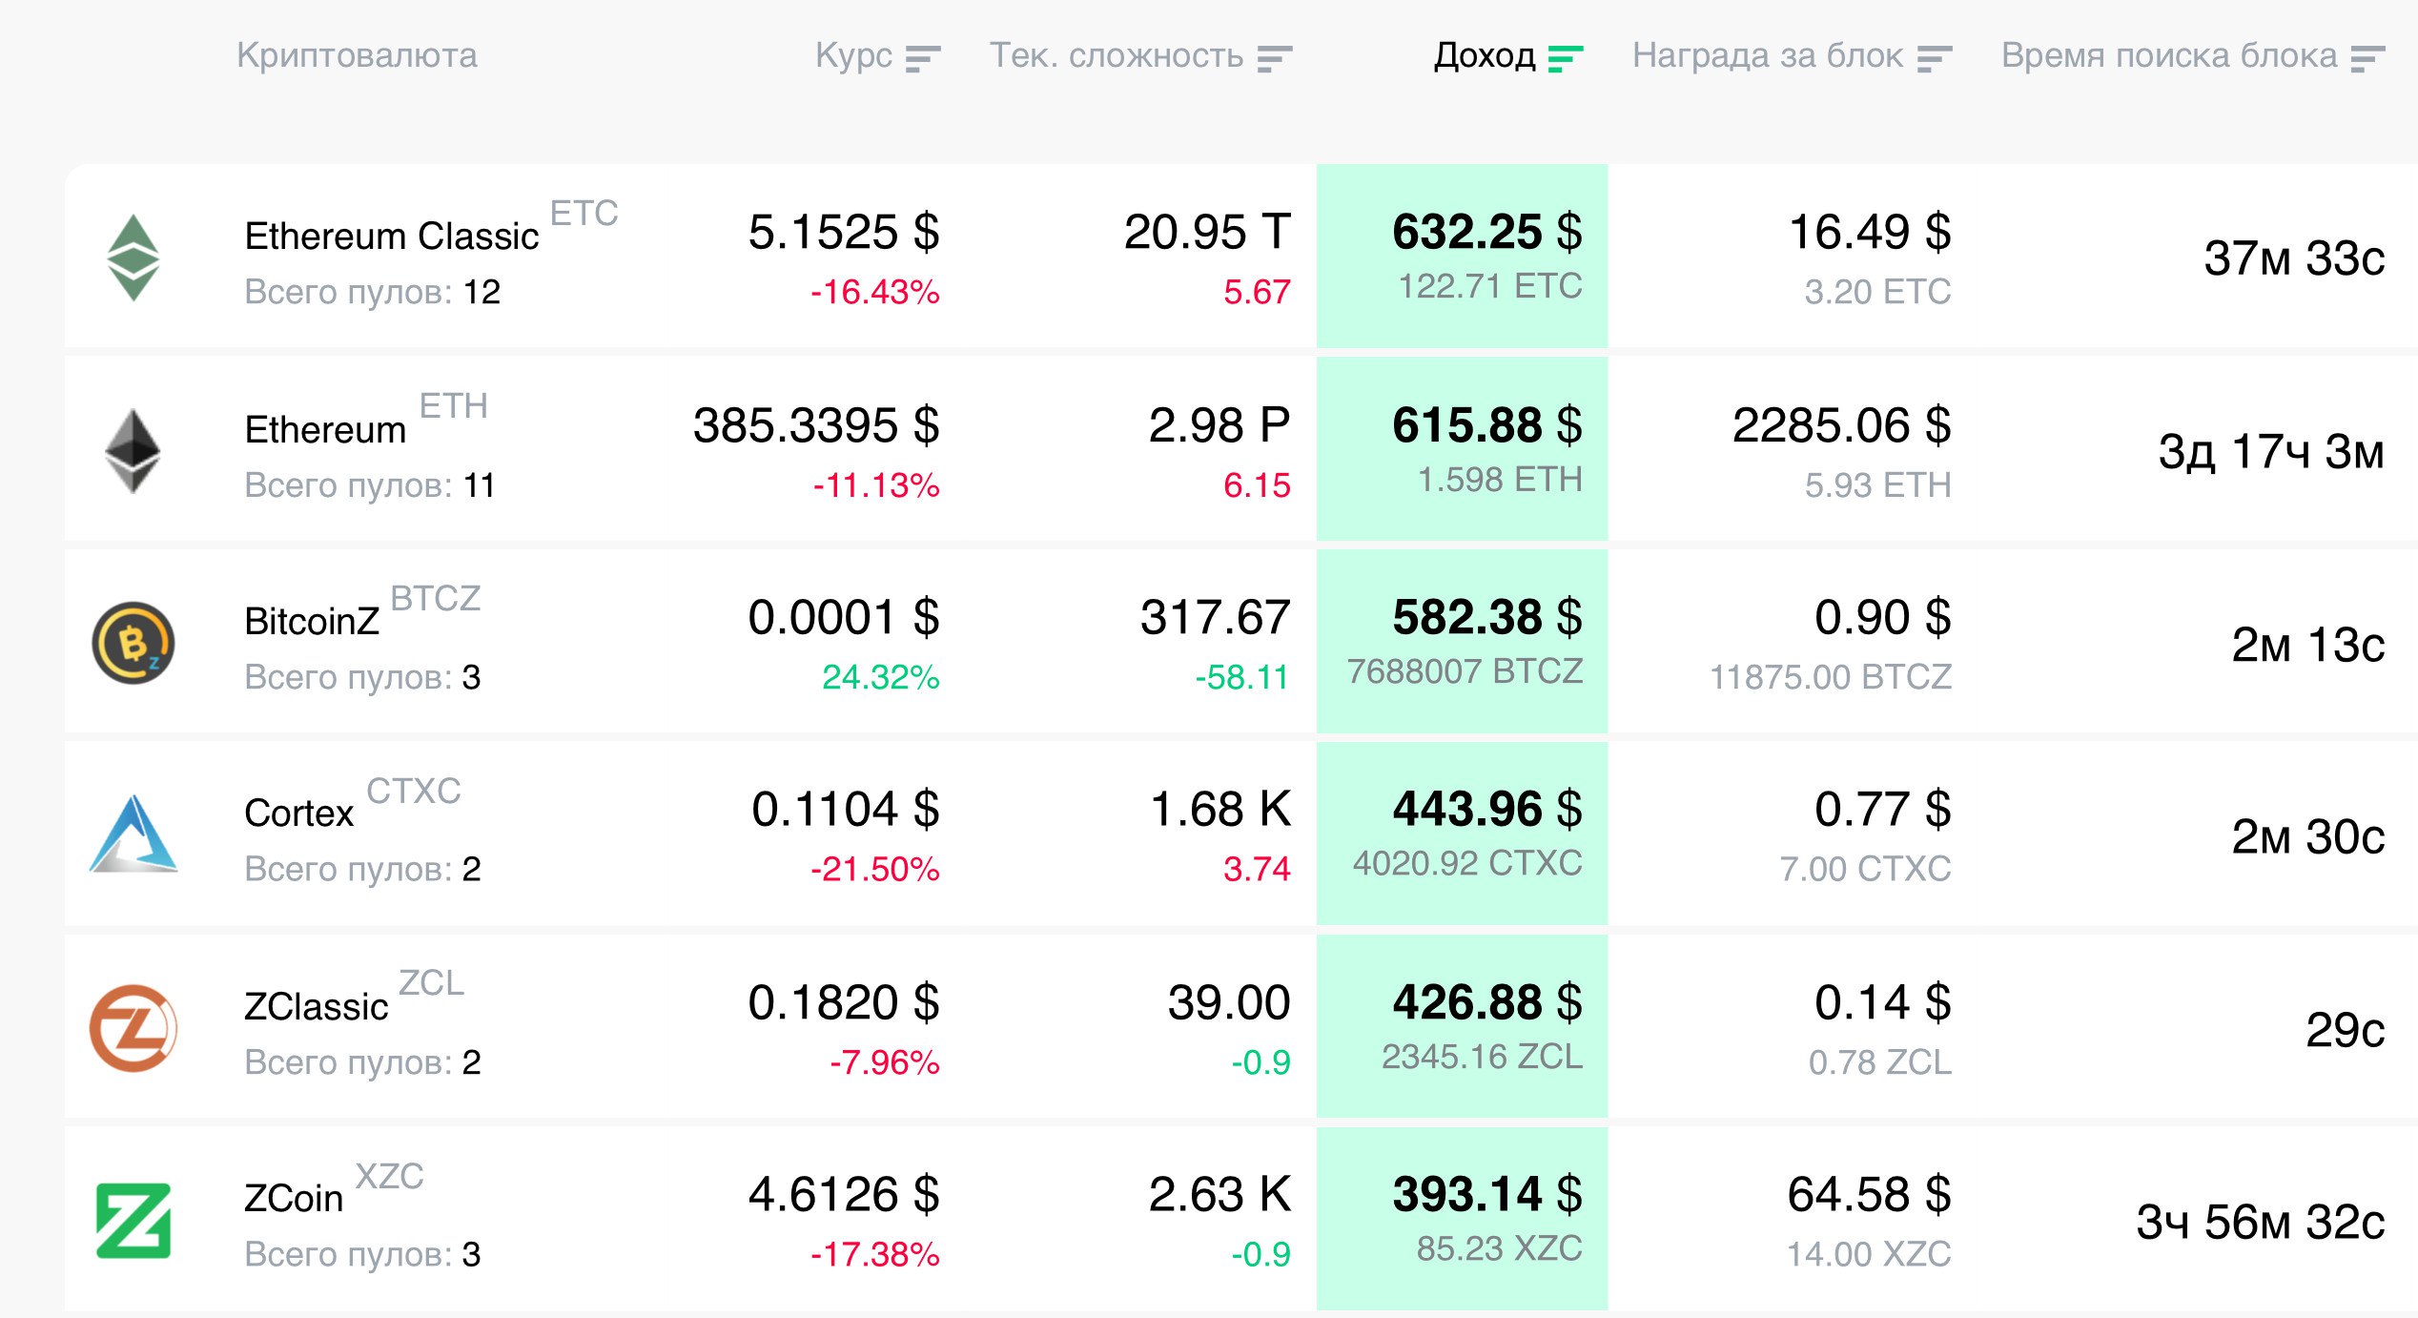2418x1318 pixels.
Task: Click 'Всего пулов: 12' for Ethereum Classic
Action: (x=372, y=292)
